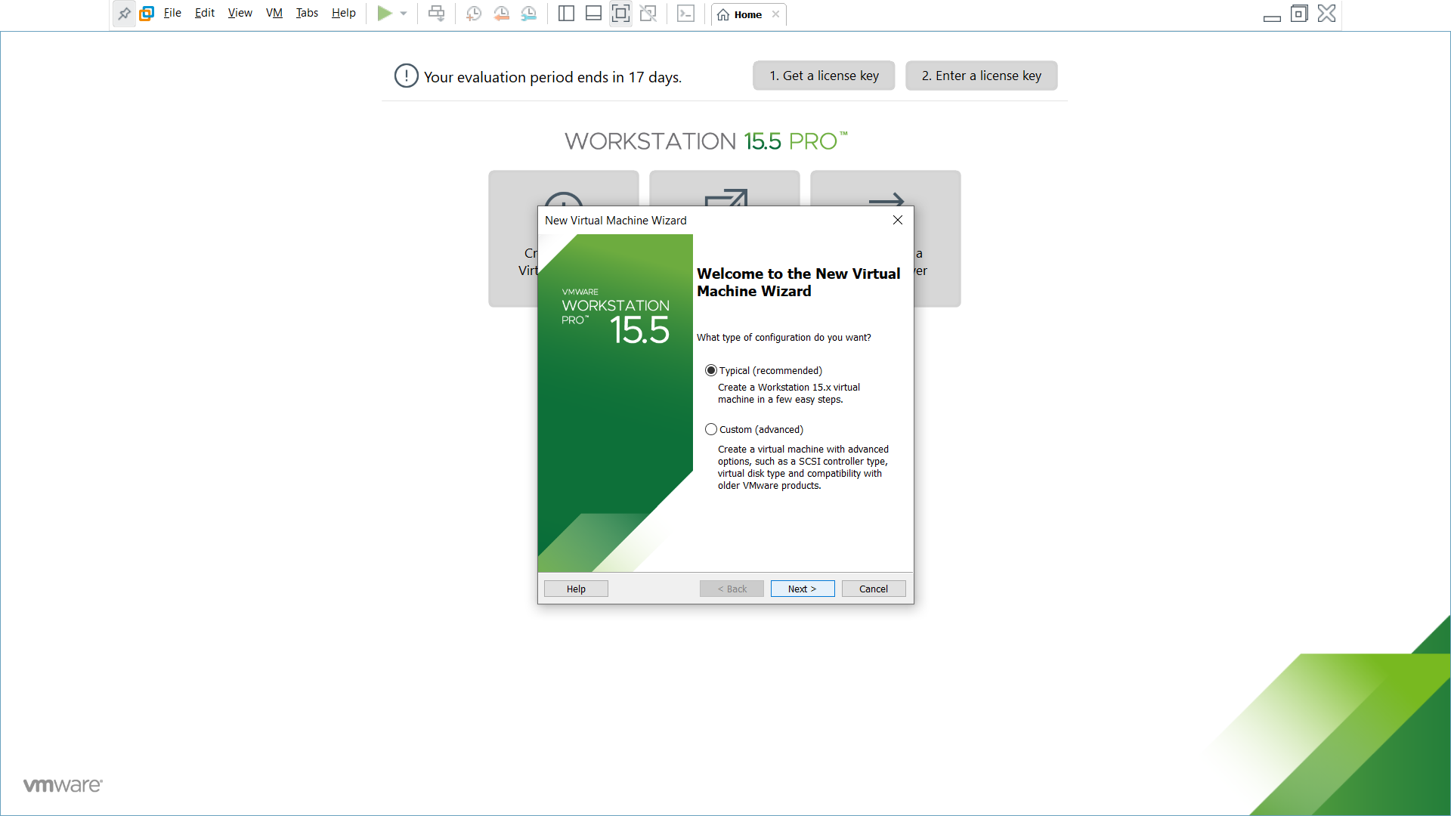
Task: Click Send Ctrl+Alt+Del toolbar icon
Action: (437, 14)
